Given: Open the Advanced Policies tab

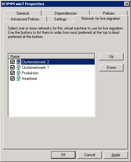Looking at the screenshot, I should [x=25, y=19].
